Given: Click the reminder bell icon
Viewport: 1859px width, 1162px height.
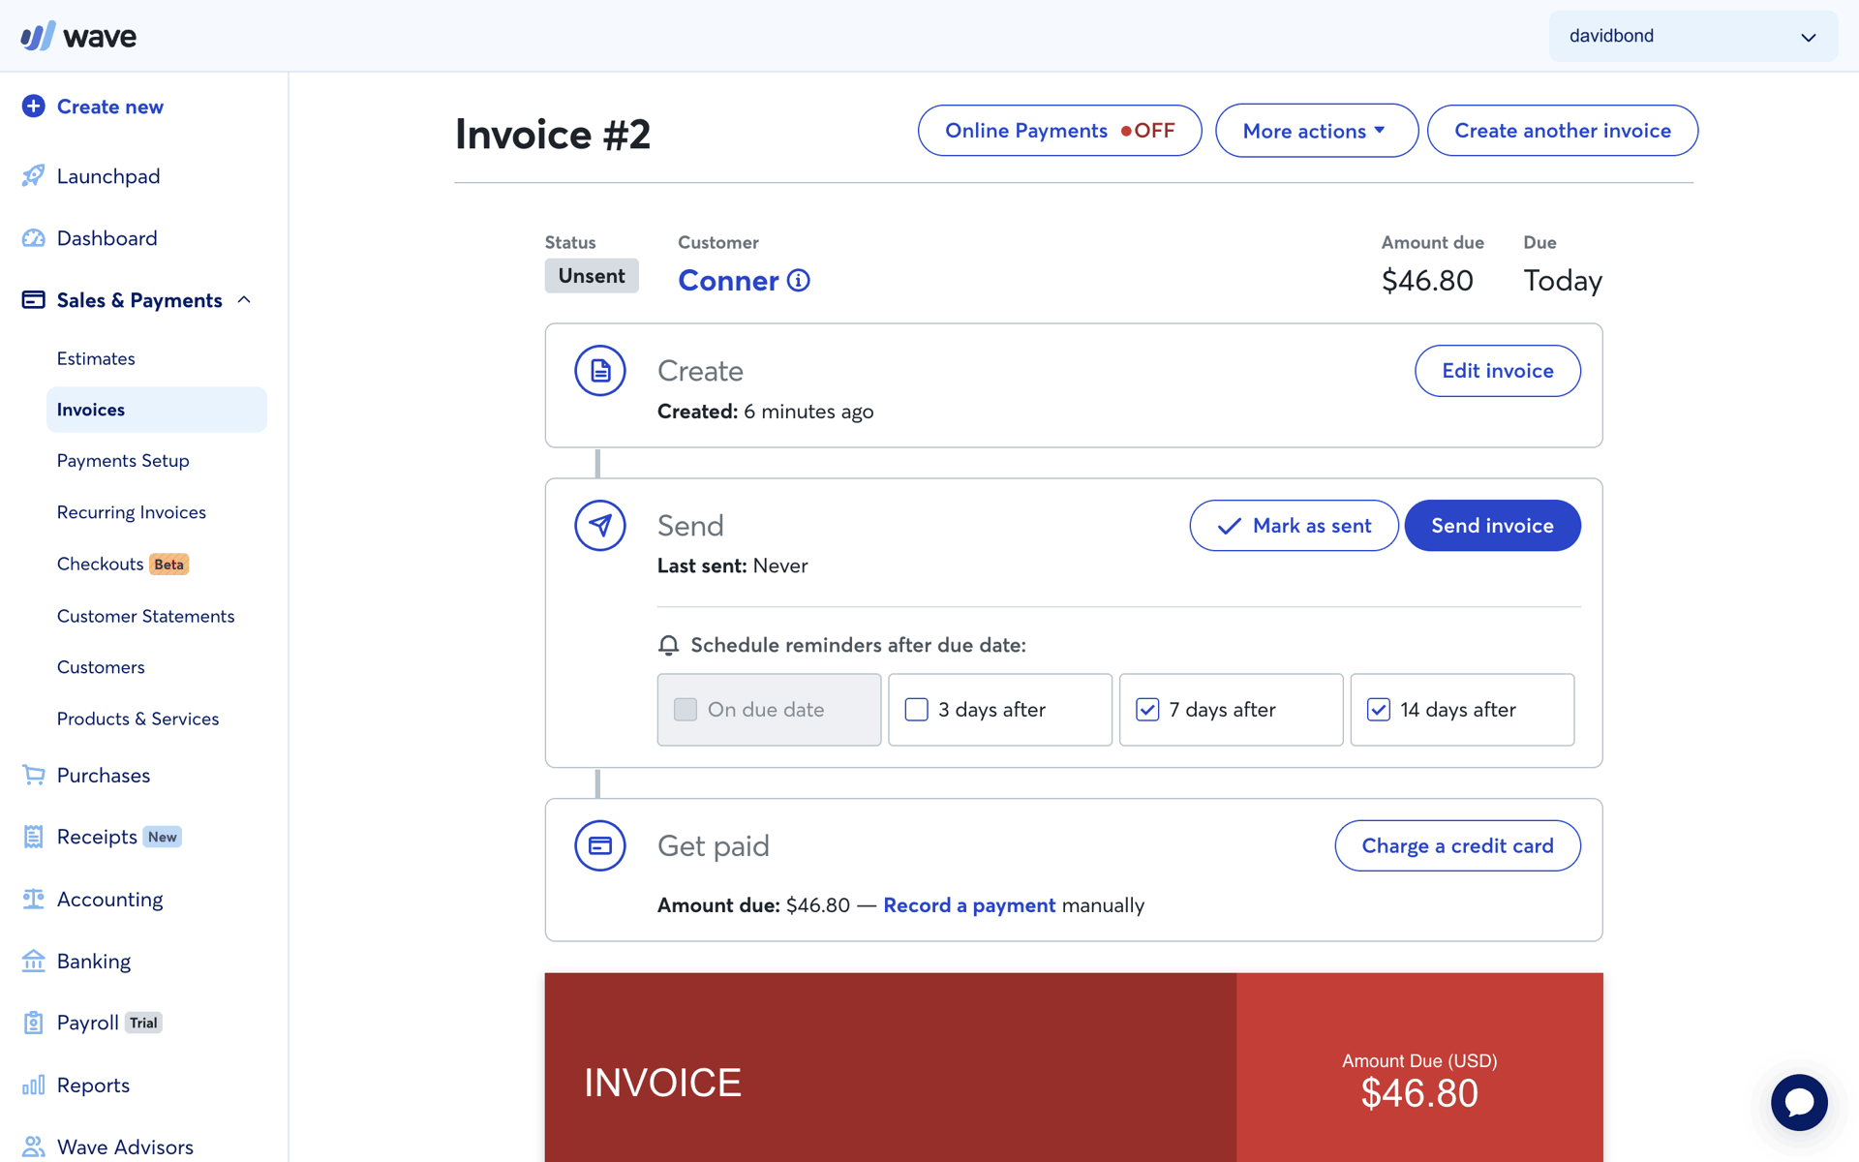Looking at the screenshot, I should click(669, 645).
